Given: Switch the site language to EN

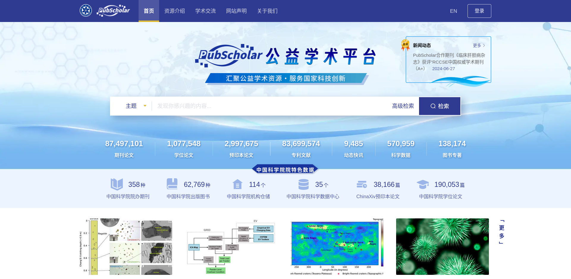Looking at the screenshot, I should click(x=453, y=11).
